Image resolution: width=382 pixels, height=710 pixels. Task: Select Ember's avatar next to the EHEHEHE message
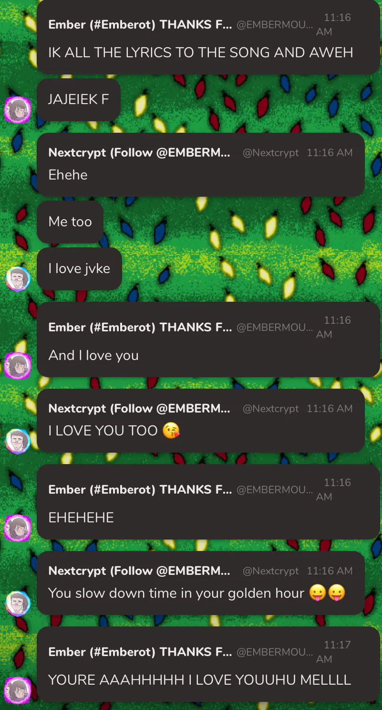[18, 528]
